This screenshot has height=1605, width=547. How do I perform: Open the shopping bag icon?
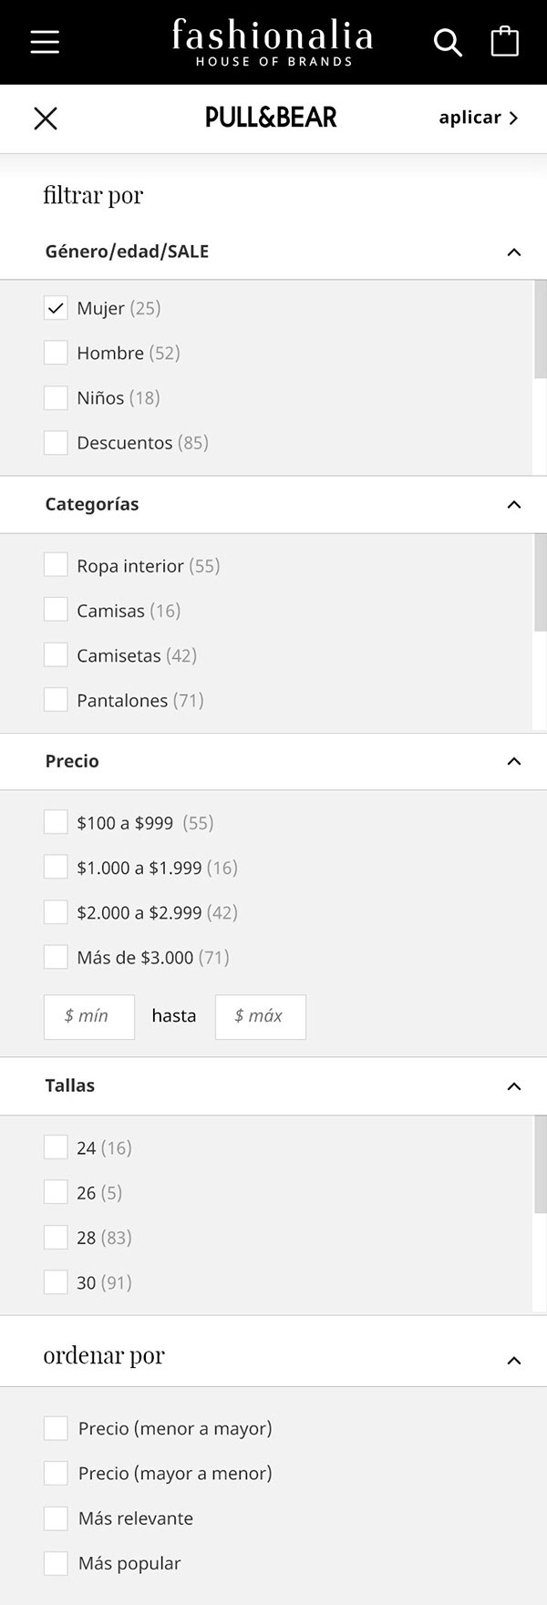point(504,41)
